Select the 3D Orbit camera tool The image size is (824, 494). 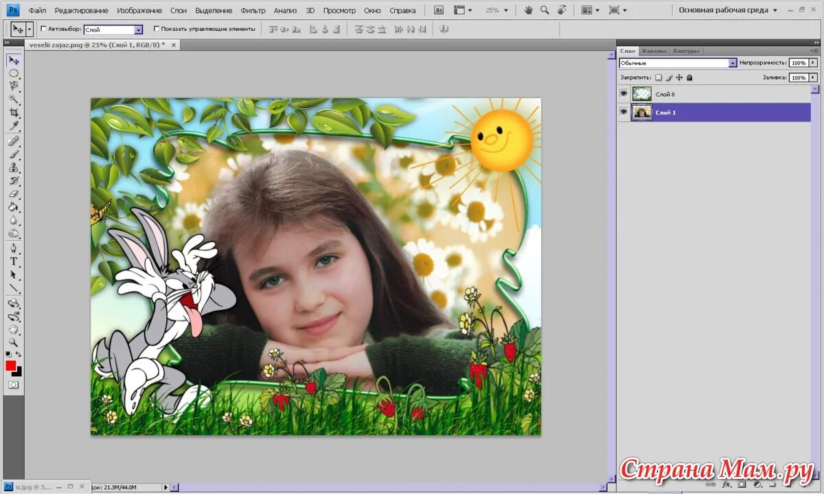tap(13, 316)
